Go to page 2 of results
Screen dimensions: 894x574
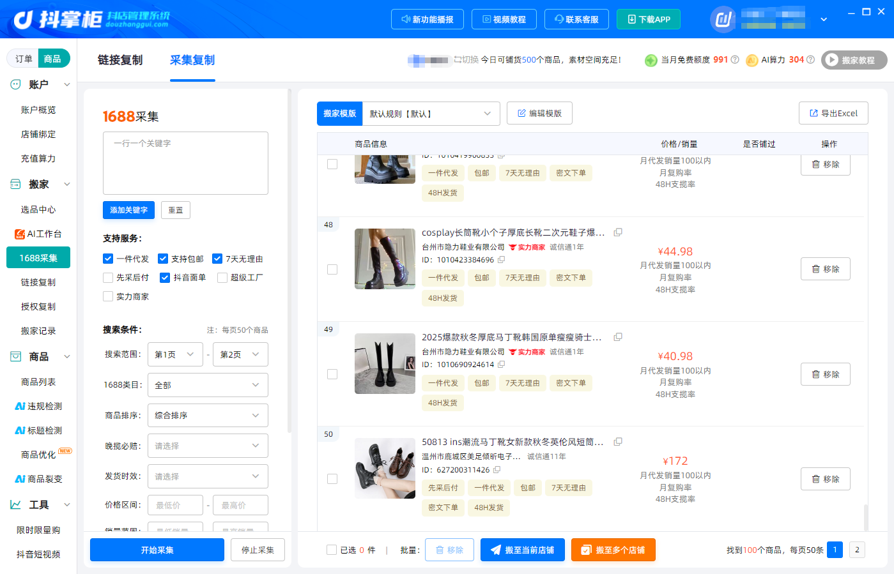857,550
